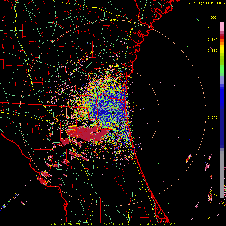Click the 100 NMI range ring label
Screen dimensions: 226x226
113,20
